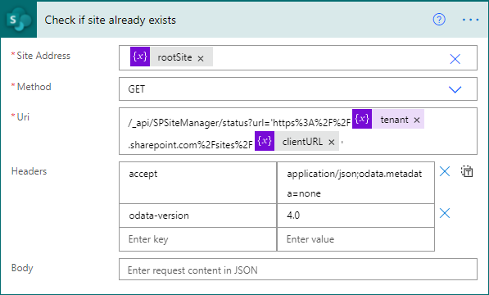The width and height of the screenshot is (489, 295).
Task: Click the tenant token text
Action: [394, 120]
